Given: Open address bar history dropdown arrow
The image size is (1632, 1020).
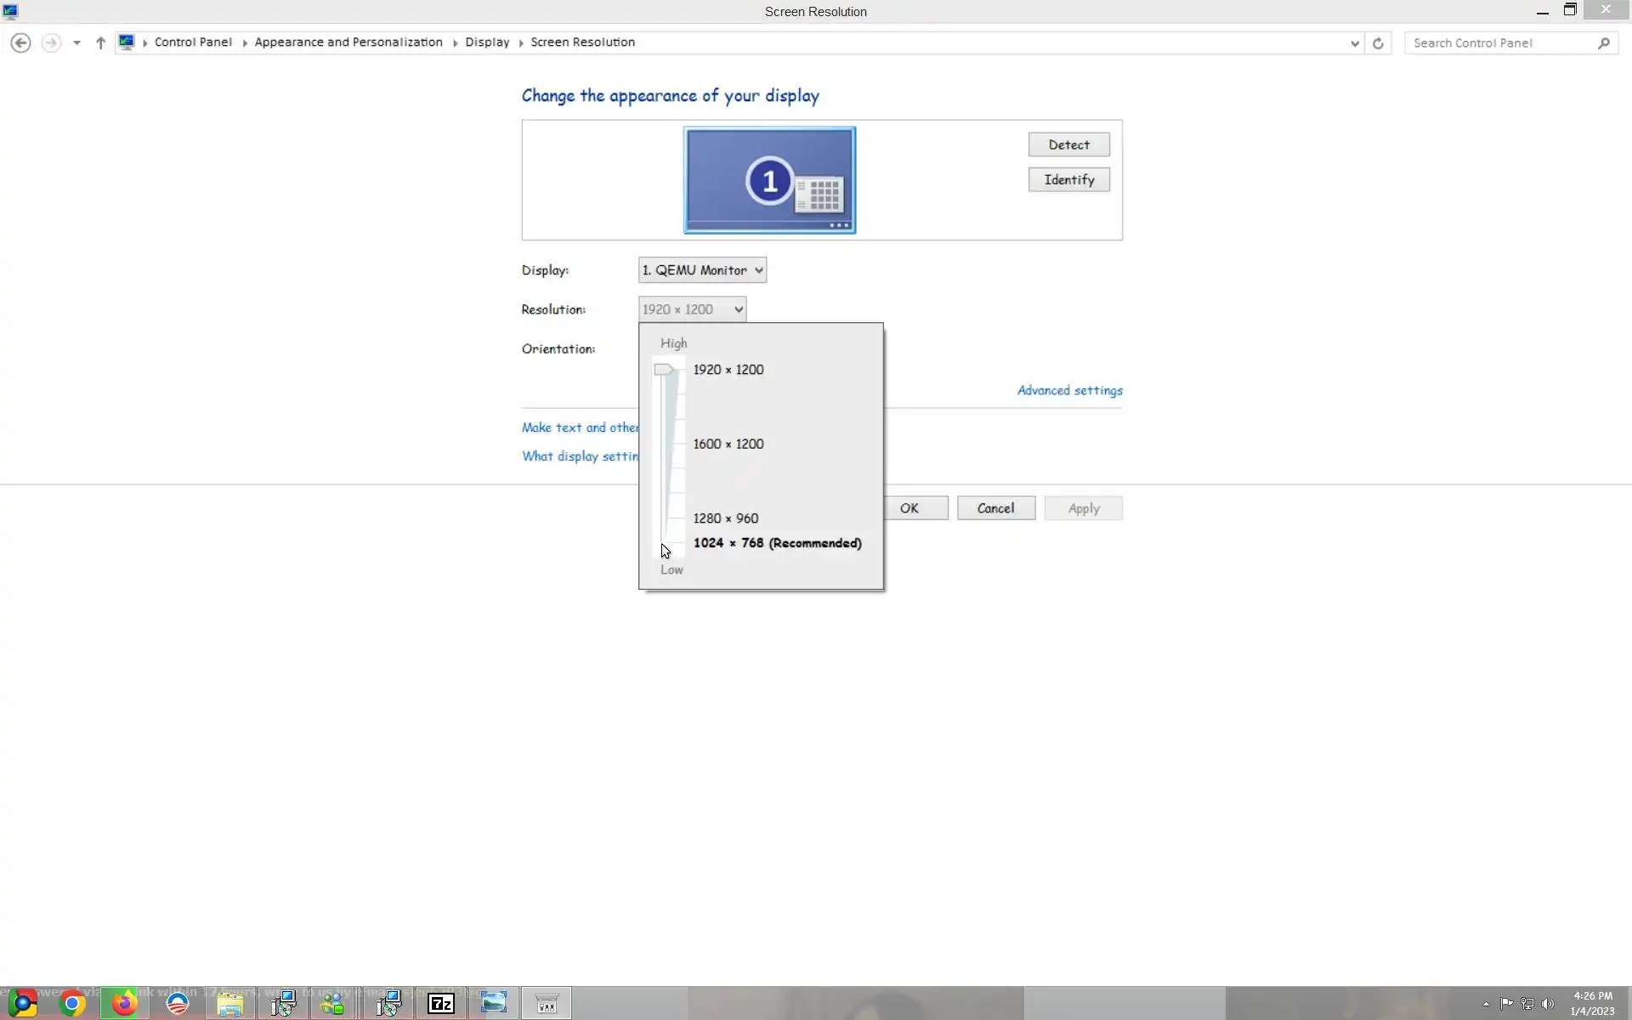Looking at the screenshot, I should (1354, 42).
